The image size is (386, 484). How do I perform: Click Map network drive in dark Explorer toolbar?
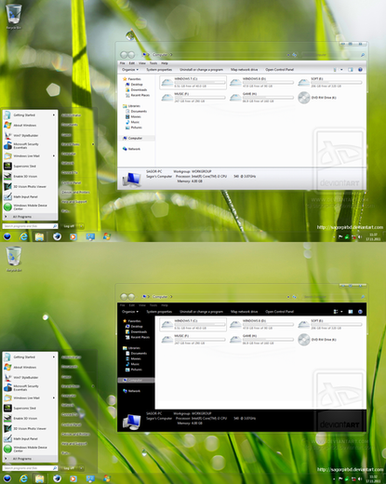pyautogui.click(x=244, y=312)
